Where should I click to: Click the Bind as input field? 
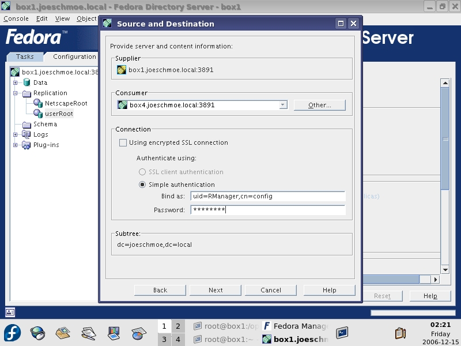(x=267, y=196)
